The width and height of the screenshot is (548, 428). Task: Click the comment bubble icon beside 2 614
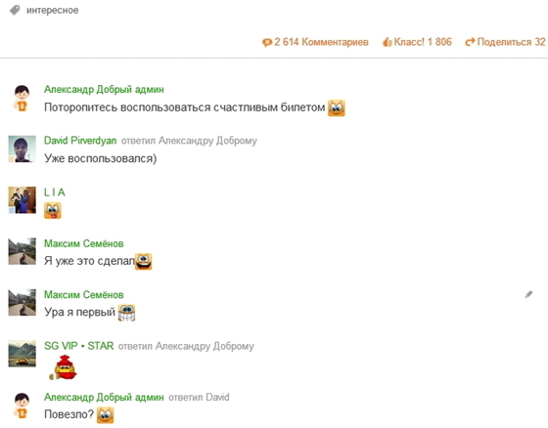(x=267, y=43)
